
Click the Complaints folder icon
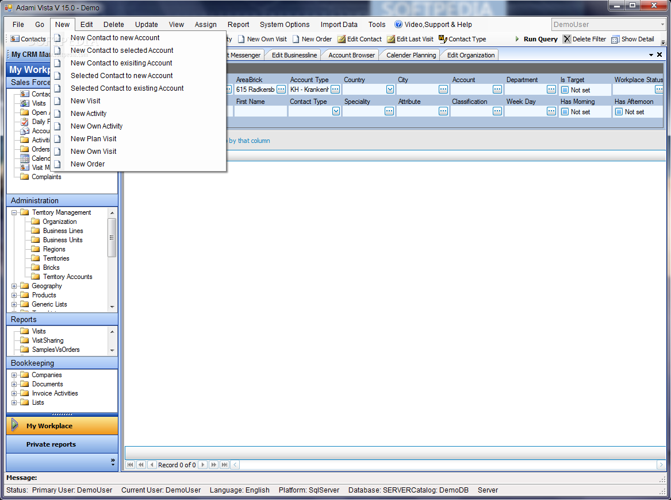pyautogui.click(x=25, y=176)
